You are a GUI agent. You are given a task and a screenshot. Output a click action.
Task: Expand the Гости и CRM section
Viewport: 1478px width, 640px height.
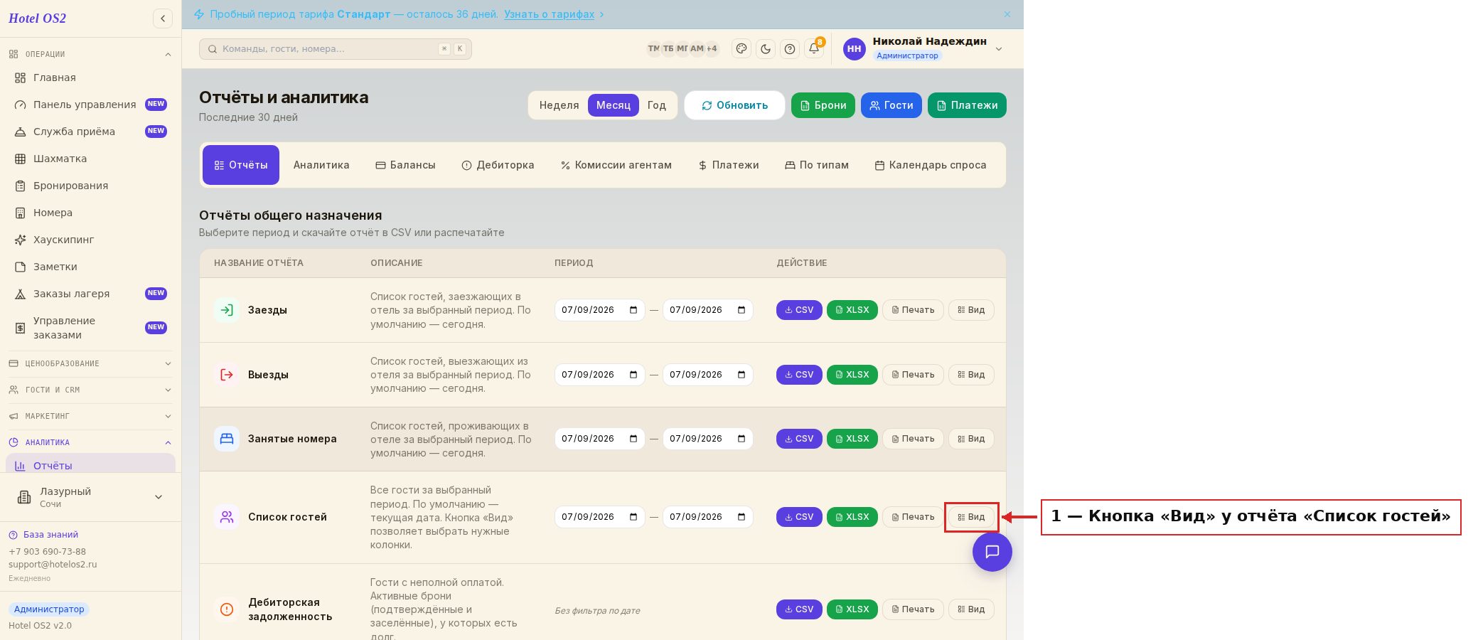coord(90,390)
